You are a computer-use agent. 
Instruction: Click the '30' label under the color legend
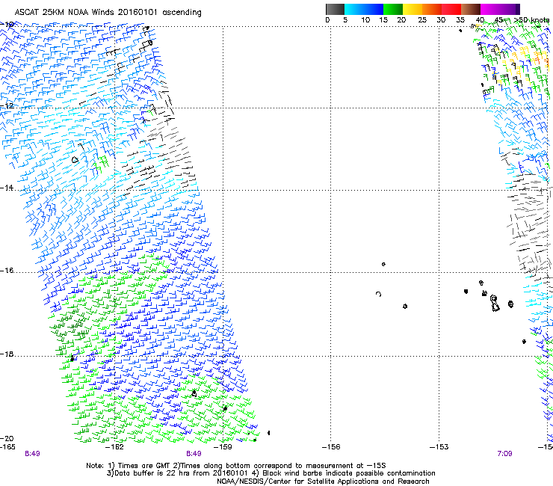441,20
